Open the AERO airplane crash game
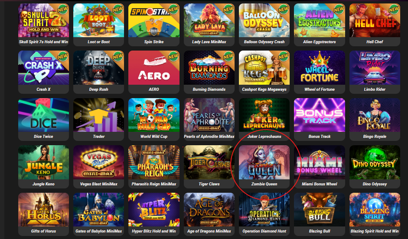This screenshot has width=408, height=239. tap(154, 72)
